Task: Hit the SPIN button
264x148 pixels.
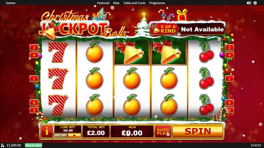Action: click(198, 132)
